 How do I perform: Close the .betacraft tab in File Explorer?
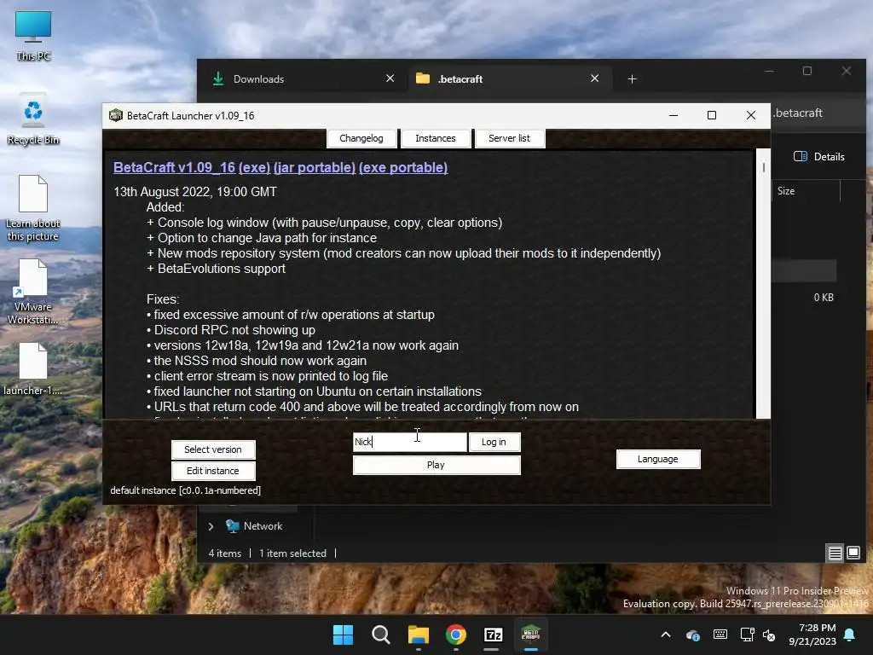coord(594,78)
